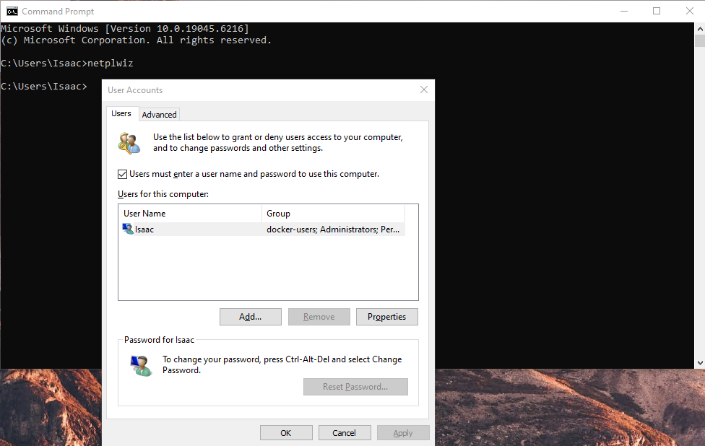705x446 pixels.
Task: Confirm the dialog with OK
Action: (x=286, y=433)
